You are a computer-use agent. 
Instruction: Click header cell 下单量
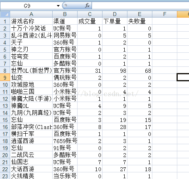115,21
